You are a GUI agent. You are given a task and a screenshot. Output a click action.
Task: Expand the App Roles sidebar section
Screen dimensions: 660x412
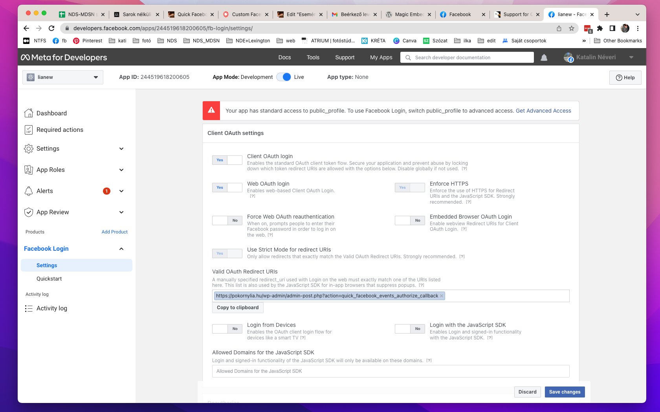[121, 170]
